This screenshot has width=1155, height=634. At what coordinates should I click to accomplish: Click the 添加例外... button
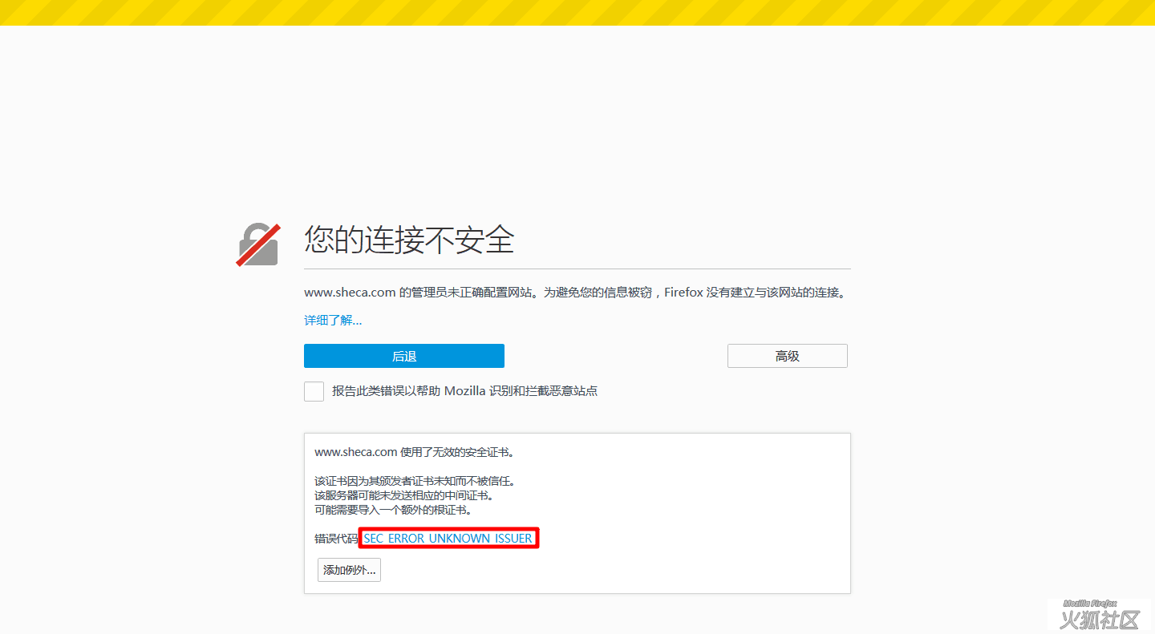tap(349, 570)
